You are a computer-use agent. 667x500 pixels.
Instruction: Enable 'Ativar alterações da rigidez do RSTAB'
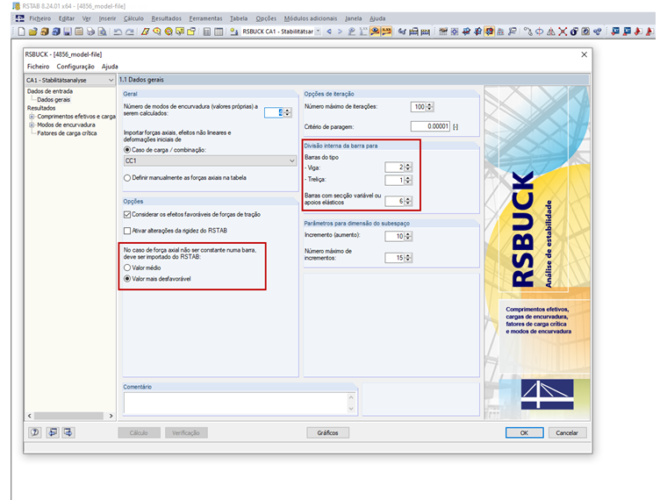pos(127,231)
